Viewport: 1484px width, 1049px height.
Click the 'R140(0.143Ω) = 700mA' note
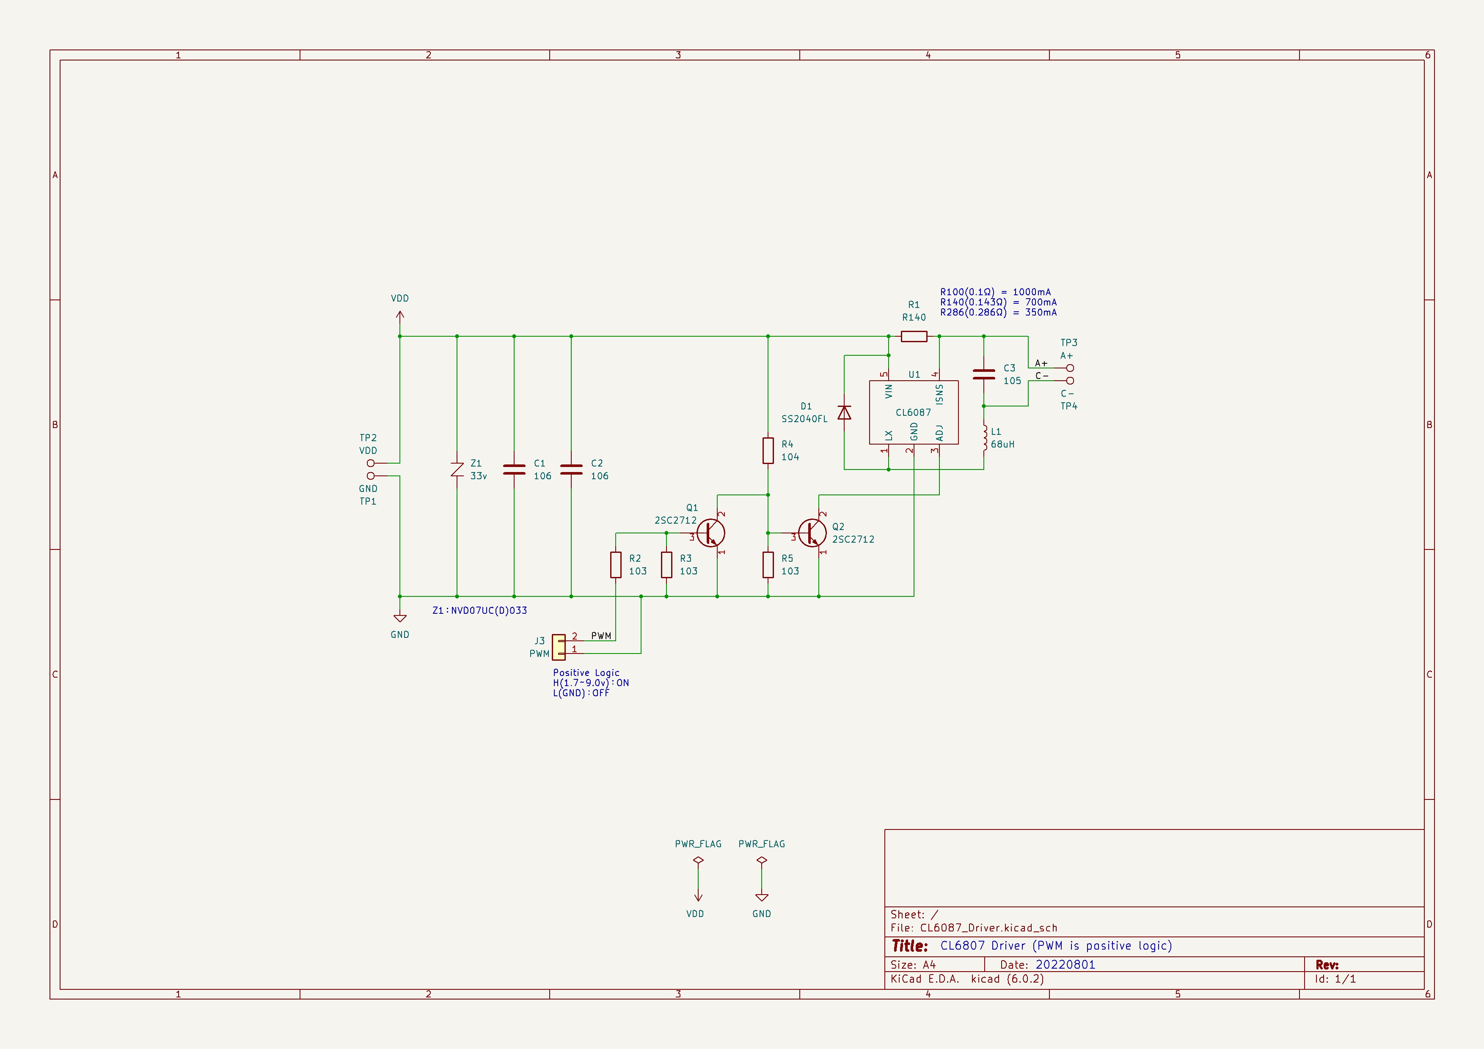coord(999,302)
